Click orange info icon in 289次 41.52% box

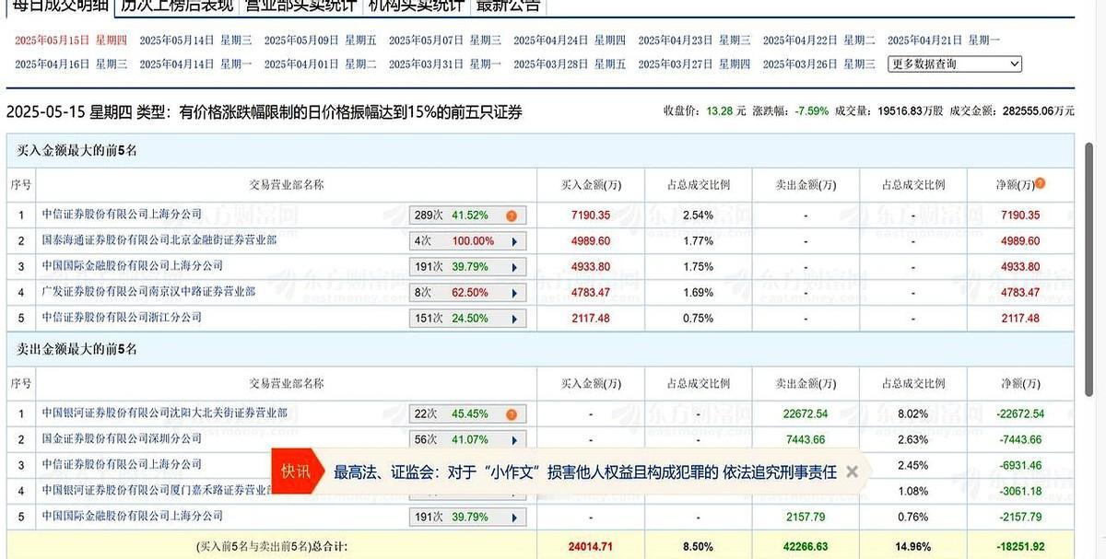pos(512,215)
